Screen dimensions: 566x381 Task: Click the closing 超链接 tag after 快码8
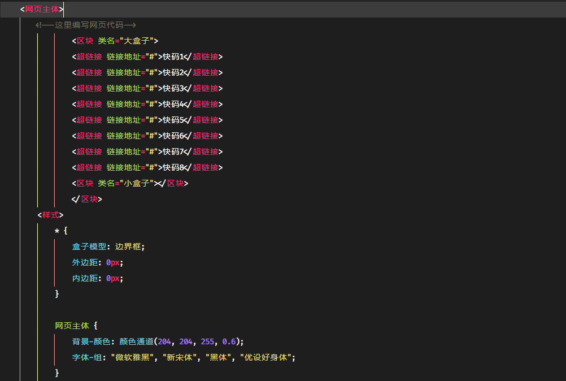(x=203, y=167)
